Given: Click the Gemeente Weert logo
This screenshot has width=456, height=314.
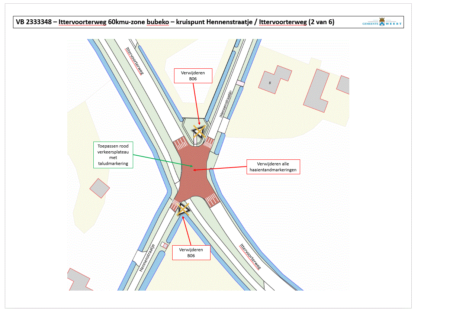Looking at the screenshot, I should pyautogui.click(x=382, y=22).
